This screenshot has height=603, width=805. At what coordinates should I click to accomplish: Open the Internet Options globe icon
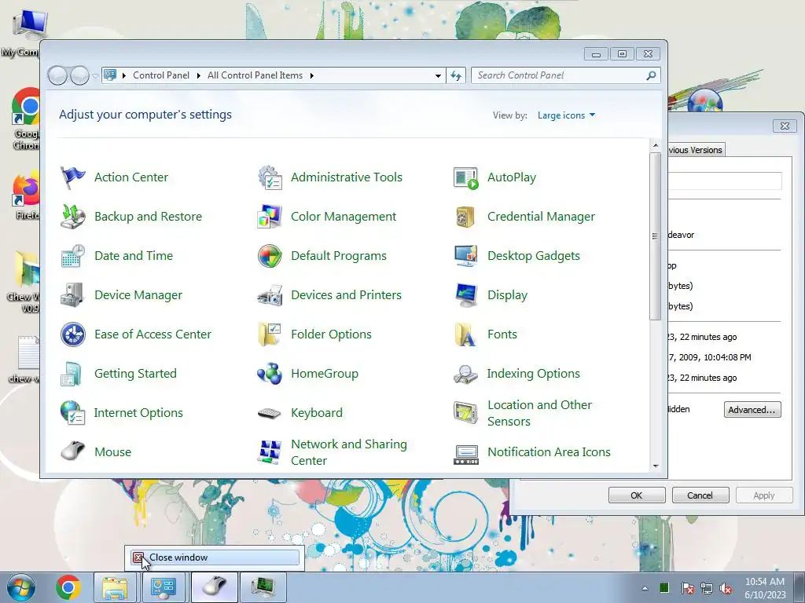tap(72, 413)
